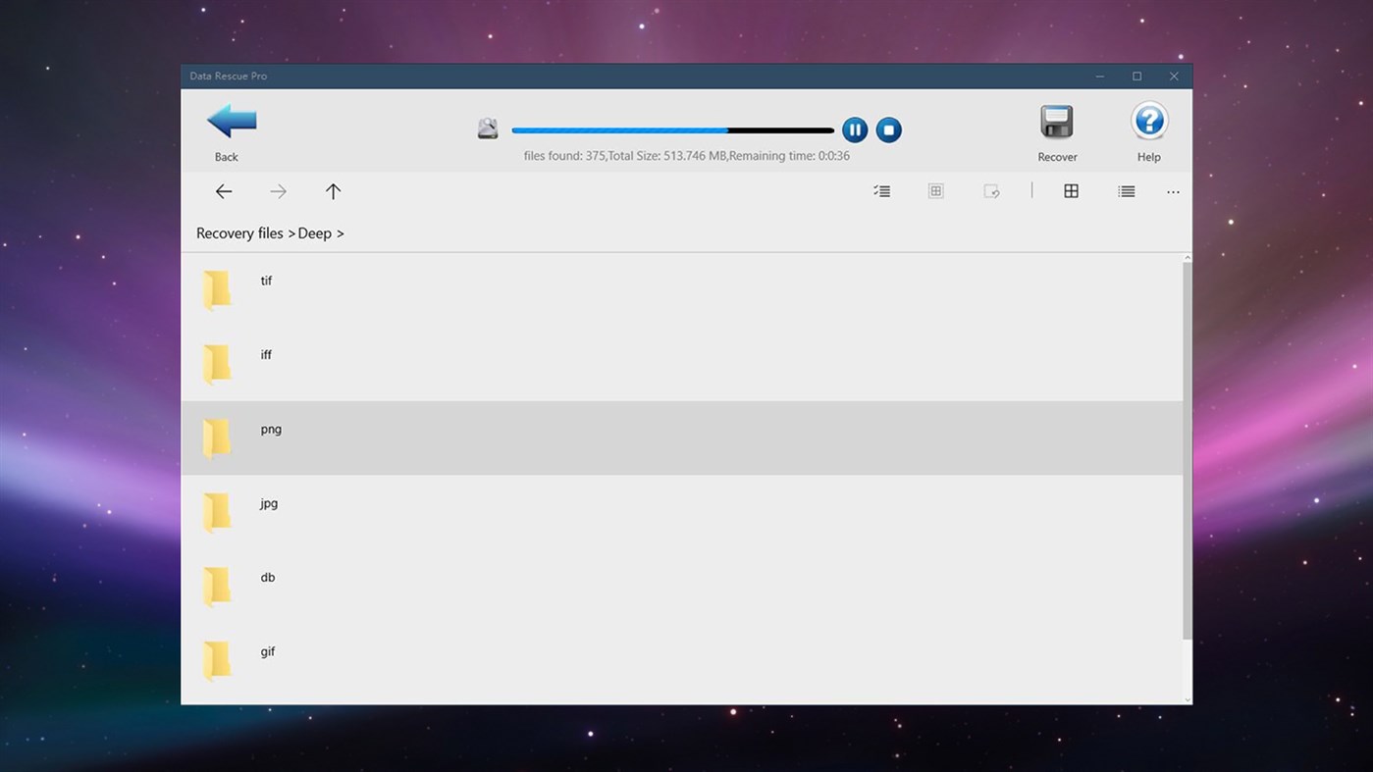The width and height of the screenshot is (1373, 772).
Task: Switch to grid view layout
Action: (1071, 191)
